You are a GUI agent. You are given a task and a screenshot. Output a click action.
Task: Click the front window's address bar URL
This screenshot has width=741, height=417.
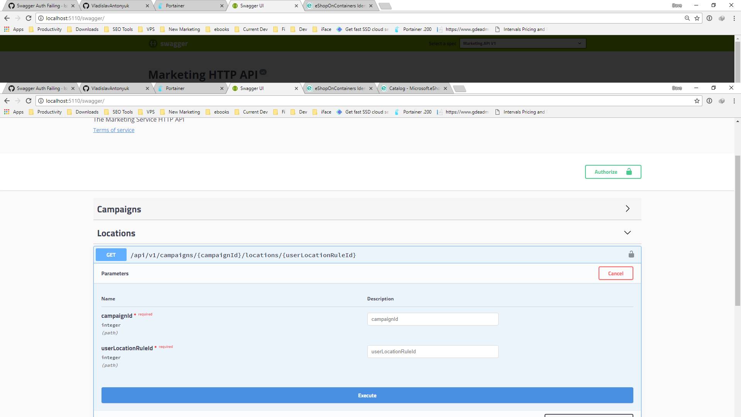(75, 101)
